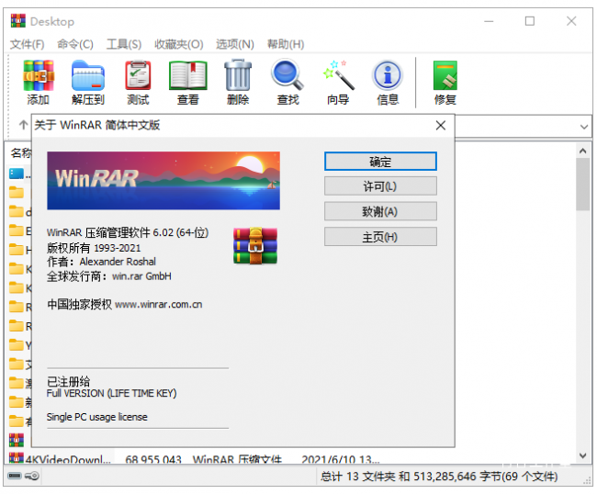Click the 68,955,043 size cell
This screenshot has height=494, width=597.
tap(153, 460)
